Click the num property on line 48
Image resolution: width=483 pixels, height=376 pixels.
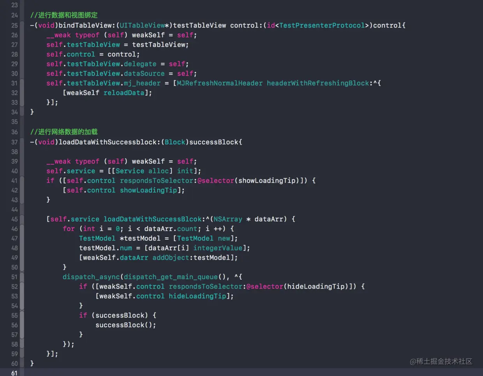point(126,248)
